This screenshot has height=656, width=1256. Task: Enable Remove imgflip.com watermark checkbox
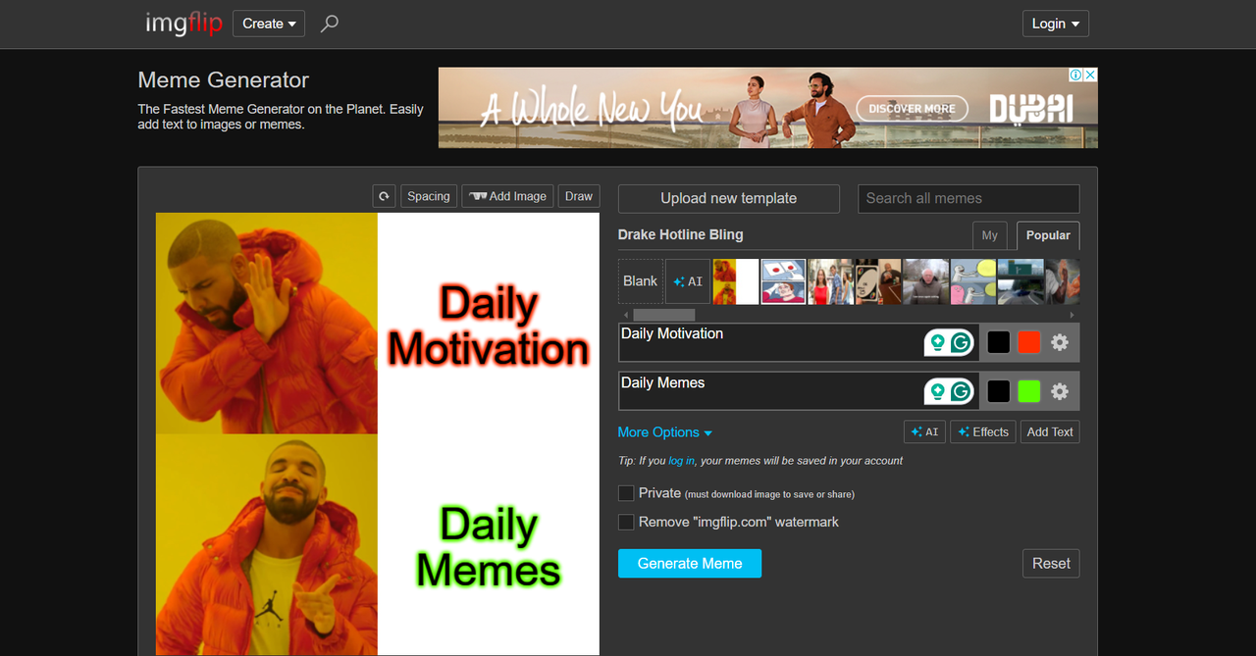click(626, 523)
